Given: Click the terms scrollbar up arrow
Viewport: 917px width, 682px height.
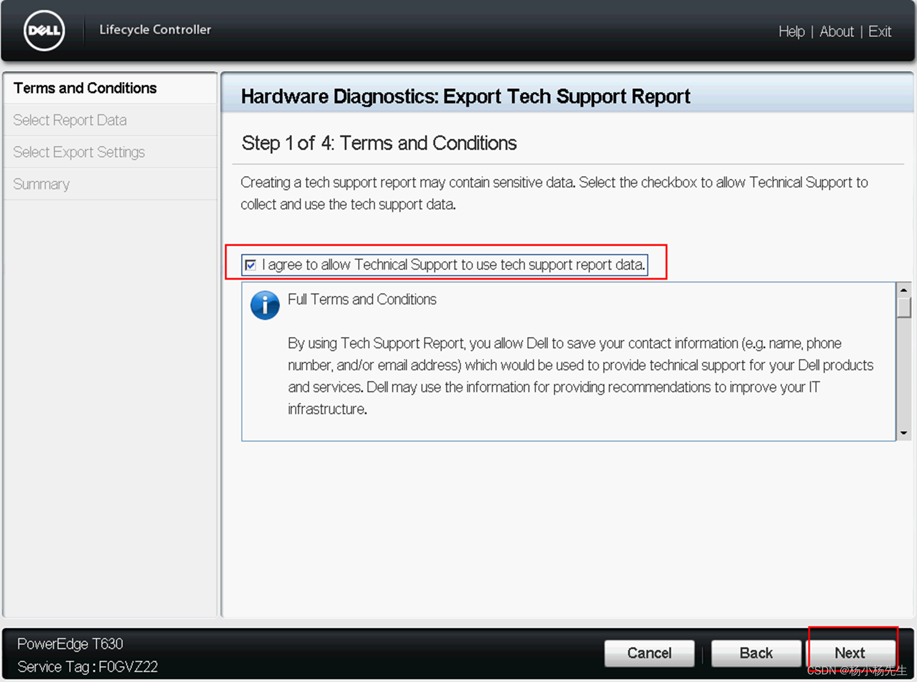Looking at the screenshot, I should [x=904, y=290].
